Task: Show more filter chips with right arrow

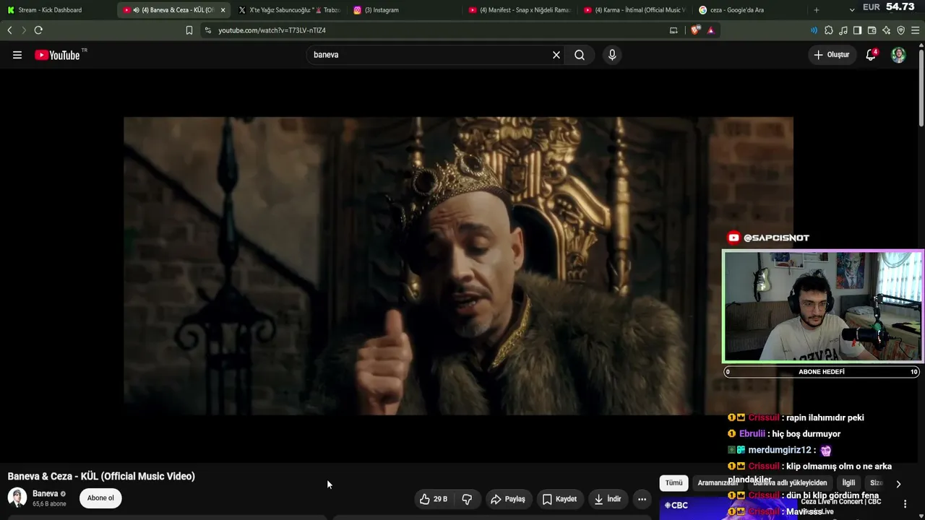Action: coord(898,484)
